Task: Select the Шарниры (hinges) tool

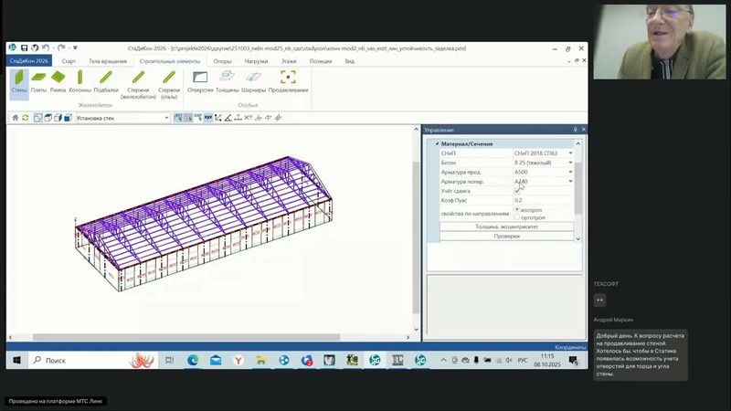Action: point(255,82)
